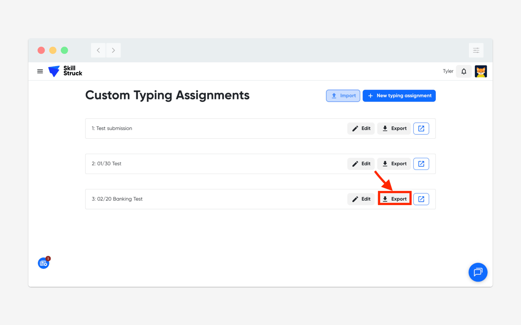521x325 pixels.
Task: Click the Skill Struck logo
Action: pos(65,71)
